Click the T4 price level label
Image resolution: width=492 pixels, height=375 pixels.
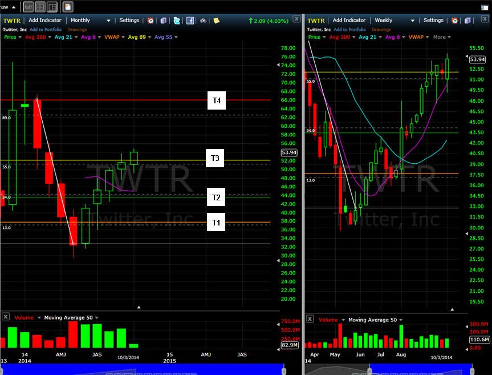tap(217, 100)
